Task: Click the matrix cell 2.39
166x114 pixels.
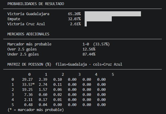Action: [x=43, y=80]
